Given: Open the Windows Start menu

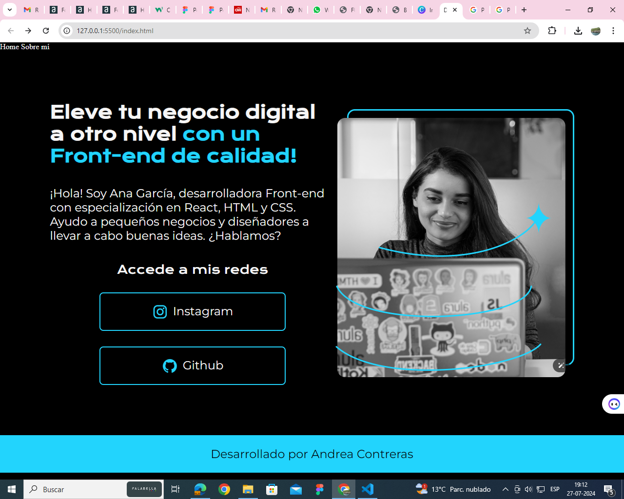Looking at the screenshot, I should point(12,489).
